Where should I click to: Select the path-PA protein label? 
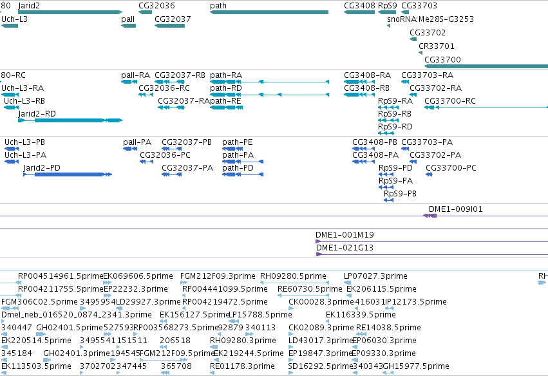pyautogui.click(x=238, y=155)
